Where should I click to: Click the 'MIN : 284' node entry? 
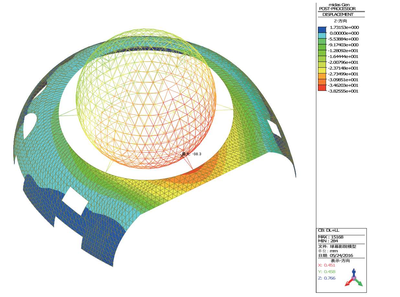[x=328, y=241]
